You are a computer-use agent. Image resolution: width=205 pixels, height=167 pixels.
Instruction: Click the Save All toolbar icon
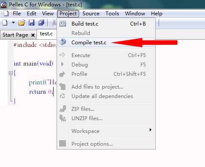click(x=41, y=23)
